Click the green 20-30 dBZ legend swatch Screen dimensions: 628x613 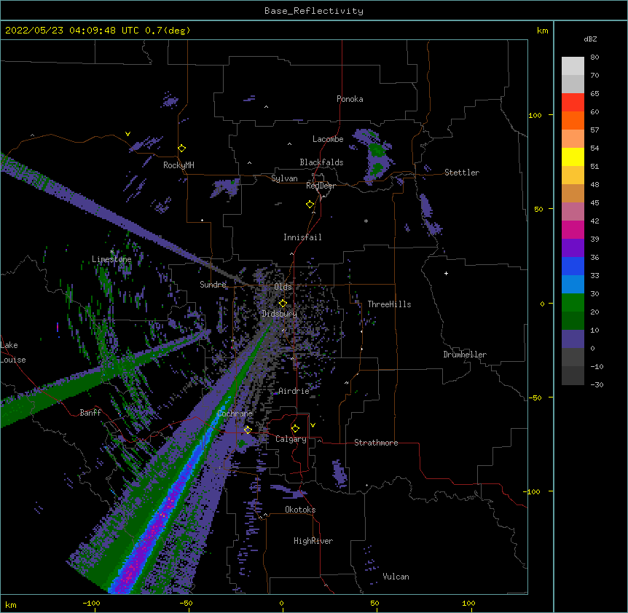tap(573, 303)
